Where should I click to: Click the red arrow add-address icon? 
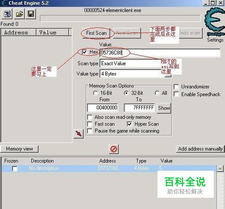click(x=79, y=133)
